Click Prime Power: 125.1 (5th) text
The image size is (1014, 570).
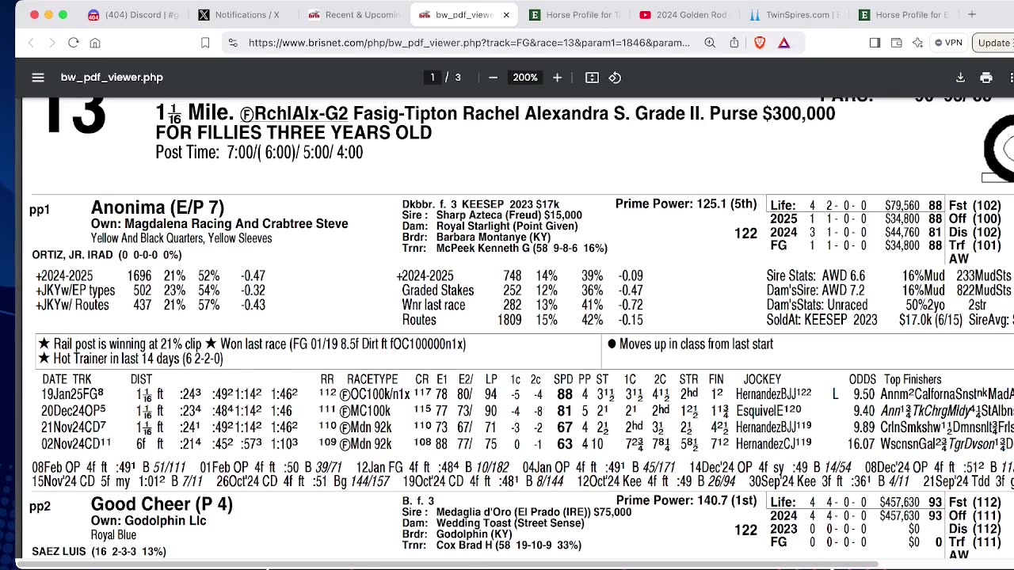click(686, 204)
